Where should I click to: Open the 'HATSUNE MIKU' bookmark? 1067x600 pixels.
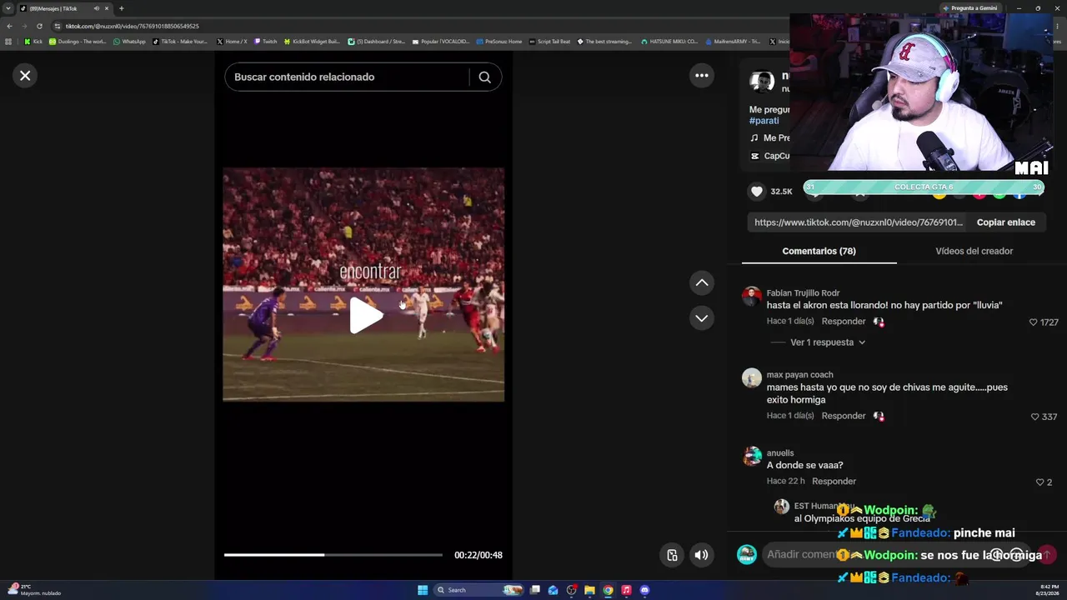669,42
